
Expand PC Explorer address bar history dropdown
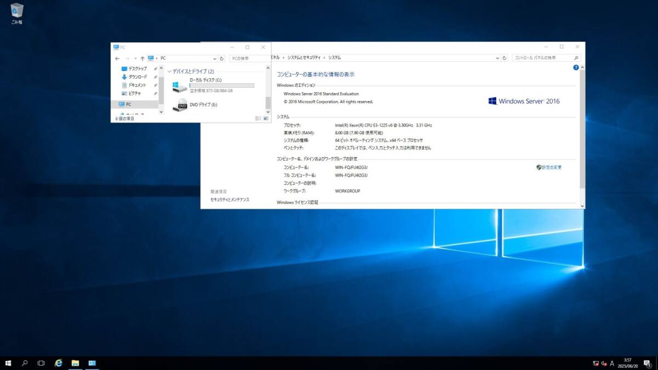click(x=215, y=58)
